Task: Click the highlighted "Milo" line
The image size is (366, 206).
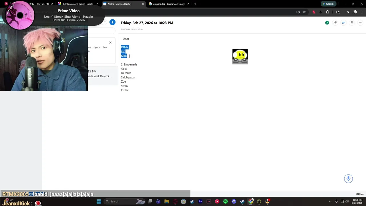Action: pos(124,56)
